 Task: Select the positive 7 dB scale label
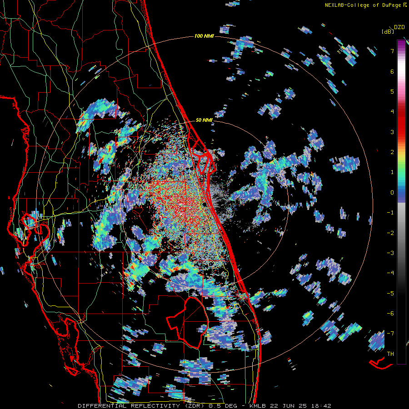coord(392,51)
